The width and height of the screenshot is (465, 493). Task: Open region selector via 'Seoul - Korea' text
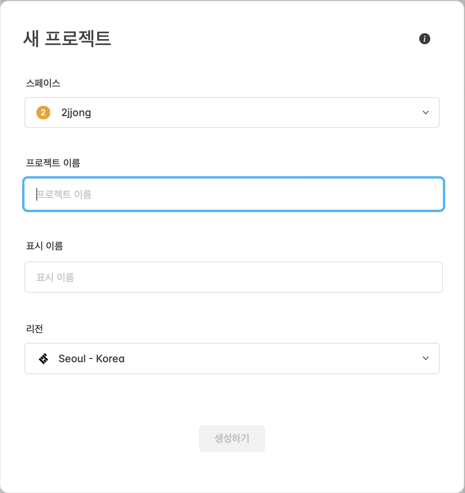pos(92,359)
